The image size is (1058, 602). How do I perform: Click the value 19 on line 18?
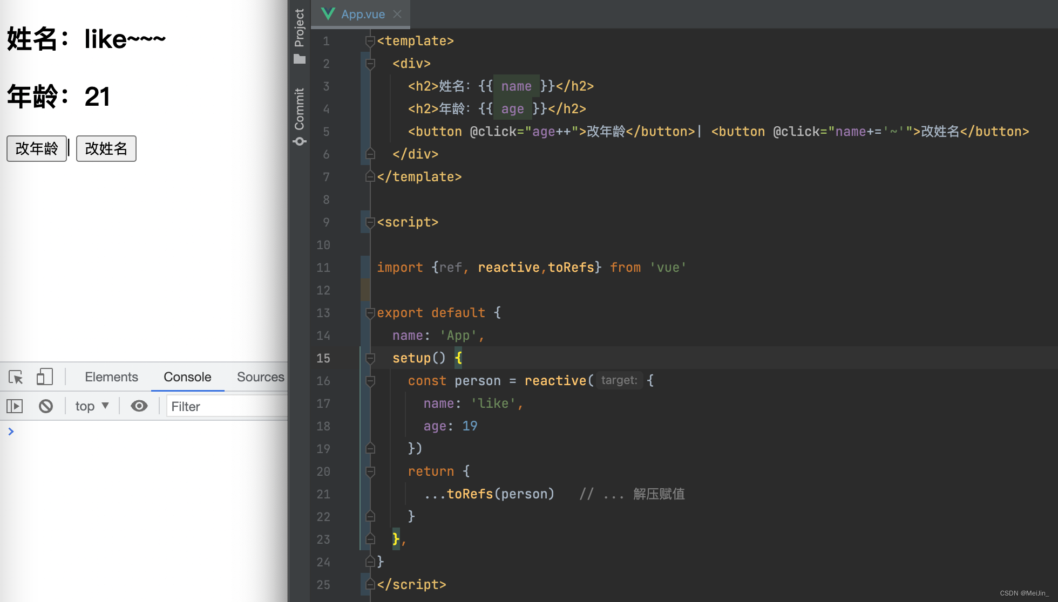(470, 426)
